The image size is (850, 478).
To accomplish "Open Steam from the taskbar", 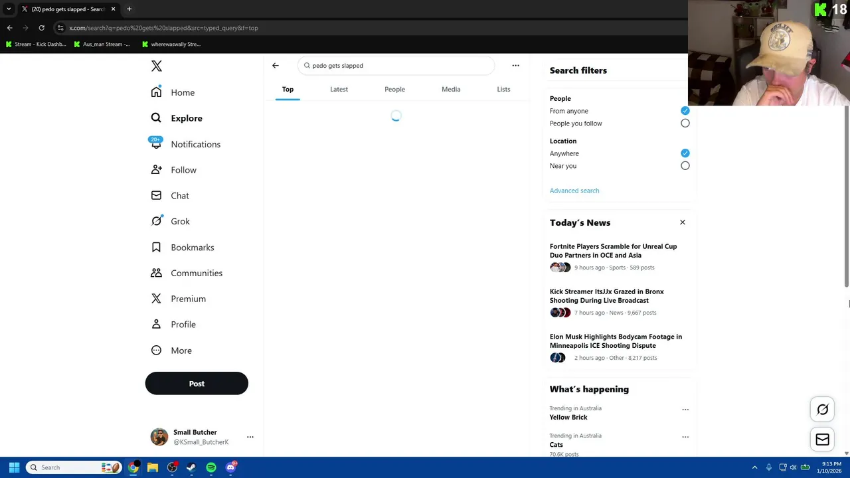I will pyautogui.click(x=191, y=467).
